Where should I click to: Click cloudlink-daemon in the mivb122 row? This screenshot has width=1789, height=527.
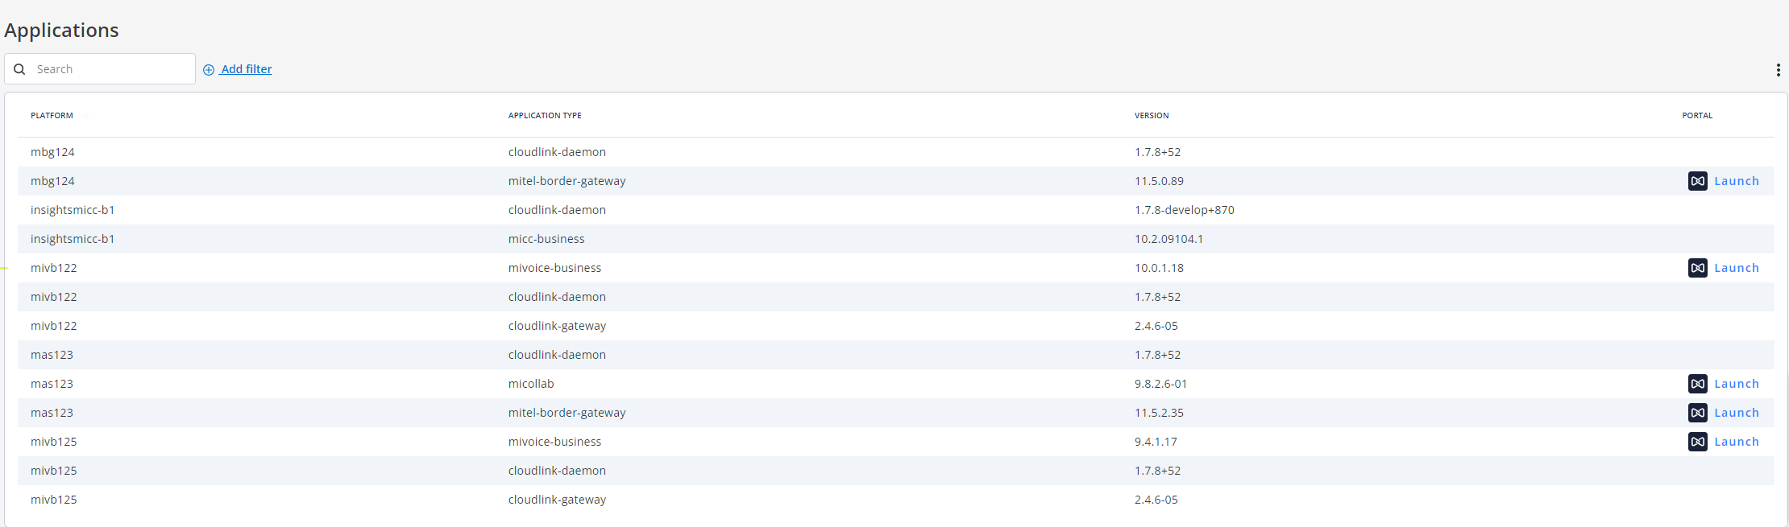pyautogui.click(x=557, y=297)
